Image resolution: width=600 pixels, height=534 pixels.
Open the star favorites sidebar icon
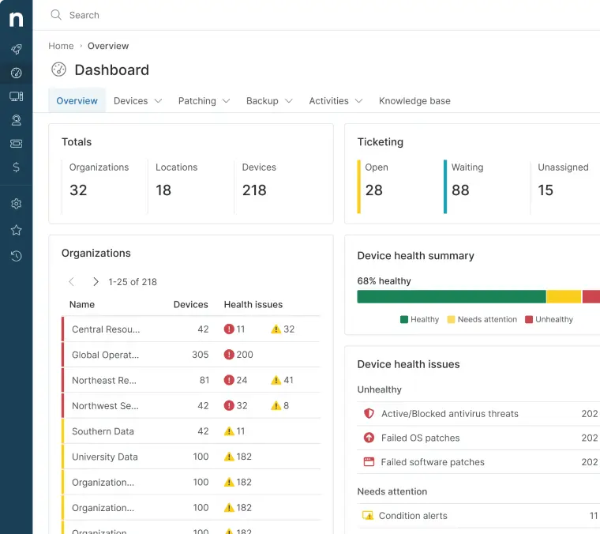tap(16, 230)
